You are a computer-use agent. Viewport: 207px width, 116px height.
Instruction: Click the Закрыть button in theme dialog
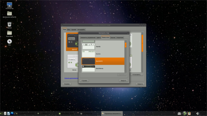click(123, 81)
